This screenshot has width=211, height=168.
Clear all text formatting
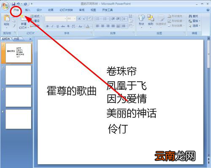coord(90,19)
